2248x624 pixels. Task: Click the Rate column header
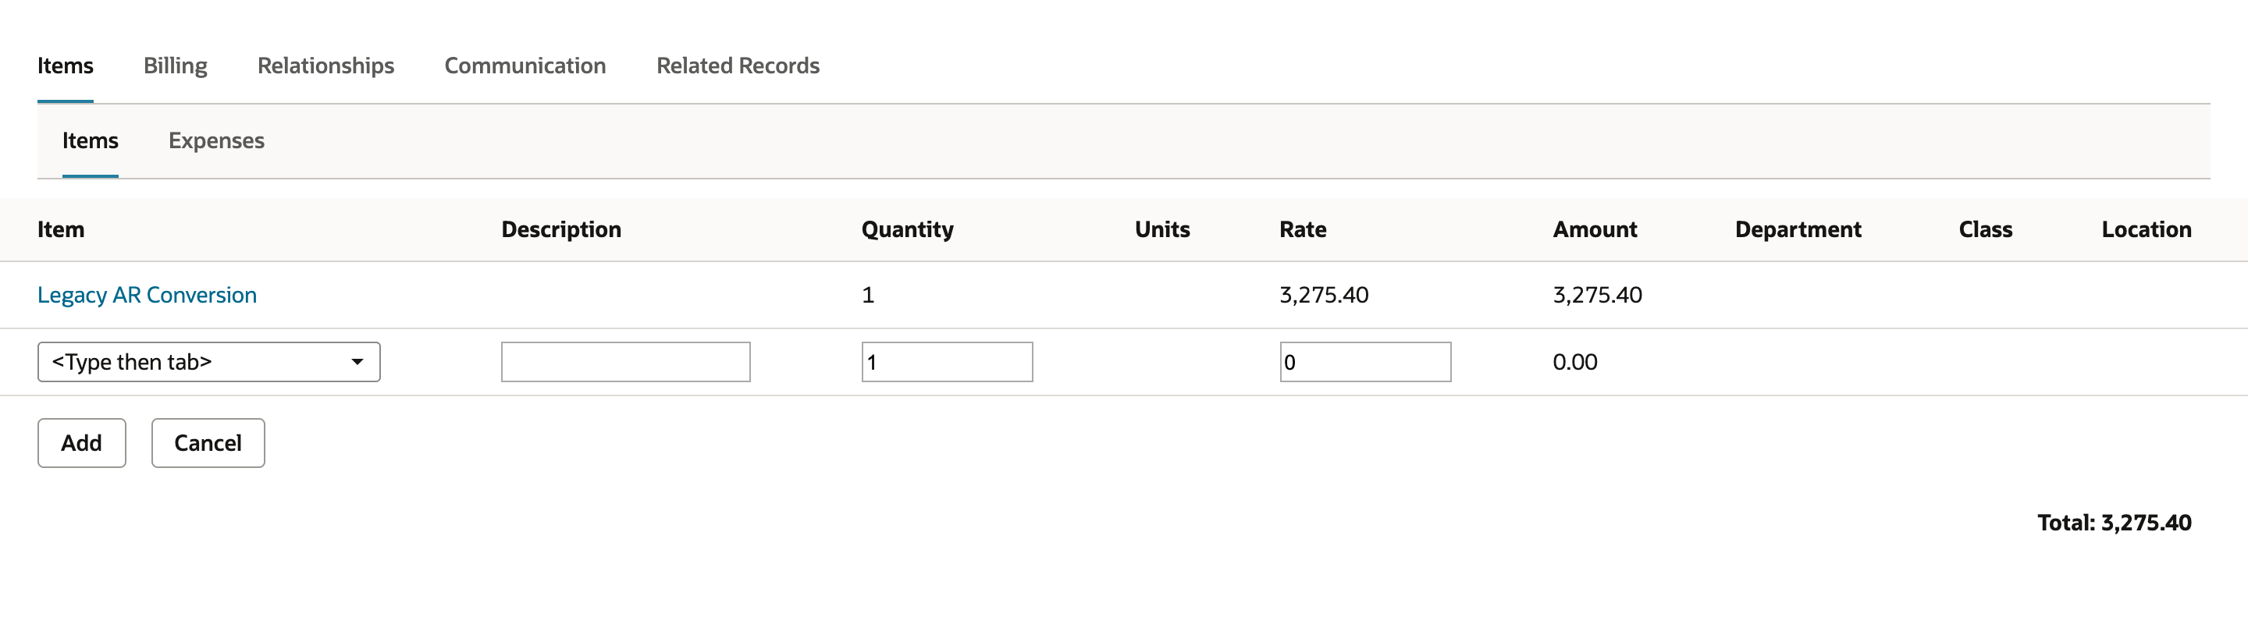(1303, 229)
